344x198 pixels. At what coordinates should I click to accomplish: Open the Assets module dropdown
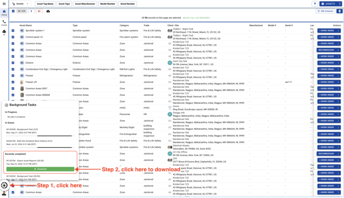tap(20, 4)
